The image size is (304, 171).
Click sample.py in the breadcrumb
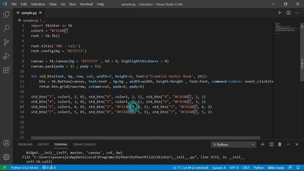pyautogui.click(x=30, y=20)
